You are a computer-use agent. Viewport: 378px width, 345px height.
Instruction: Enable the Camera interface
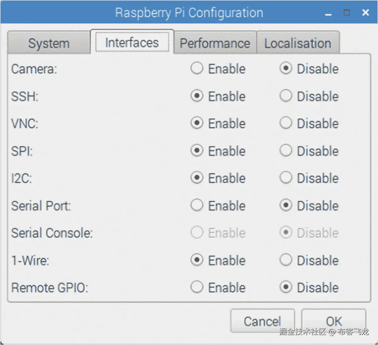tap(197, 68)
